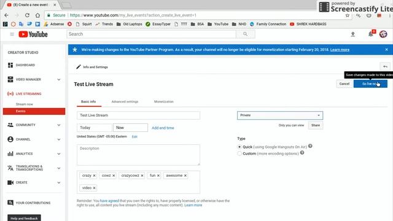Click the Live Streaming broadcast icon
393x221 pixels.
tap(10, 94)
